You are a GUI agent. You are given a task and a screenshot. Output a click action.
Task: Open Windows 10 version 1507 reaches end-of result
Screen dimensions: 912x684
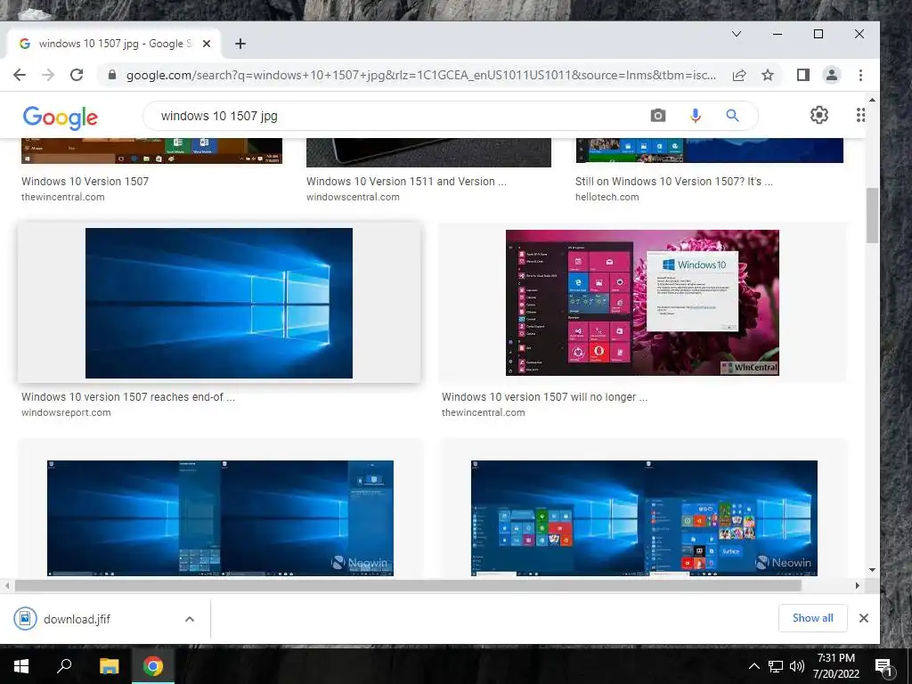(x=128, y=396)
